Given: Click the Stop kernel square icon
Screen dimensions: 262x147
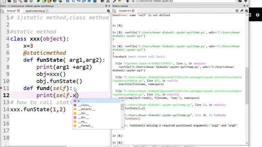Looking at the screenshot, I should click(237, 11).
